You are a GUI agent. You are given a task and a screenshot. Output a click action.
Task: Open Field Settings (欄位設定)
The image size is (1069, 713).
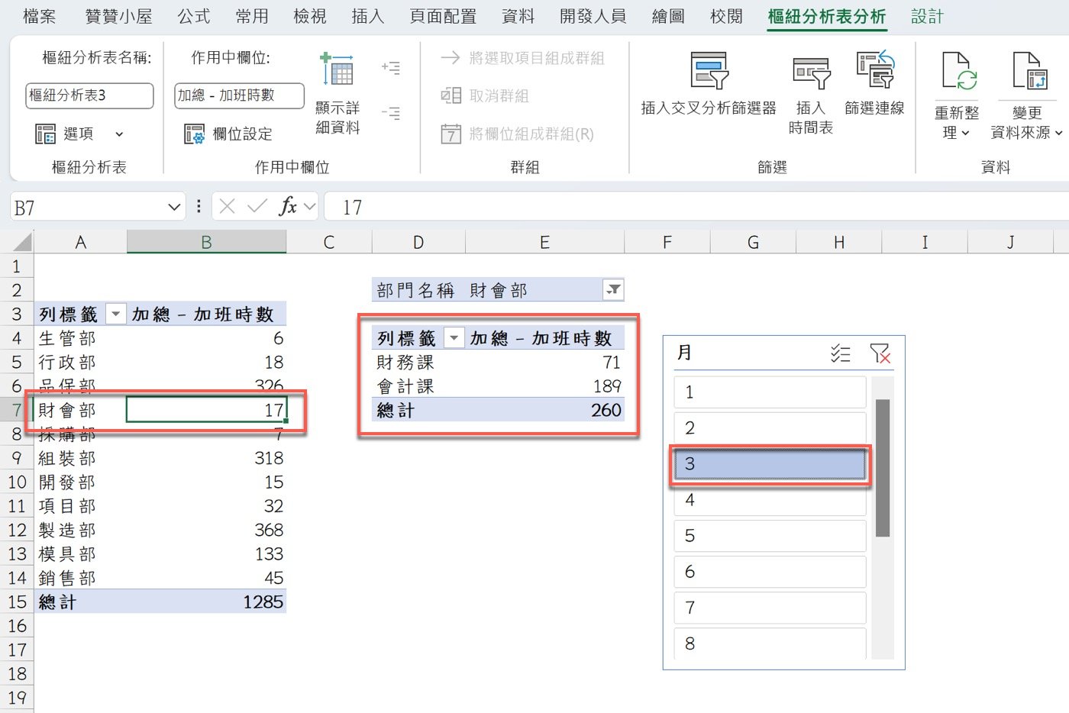point(228,134)
